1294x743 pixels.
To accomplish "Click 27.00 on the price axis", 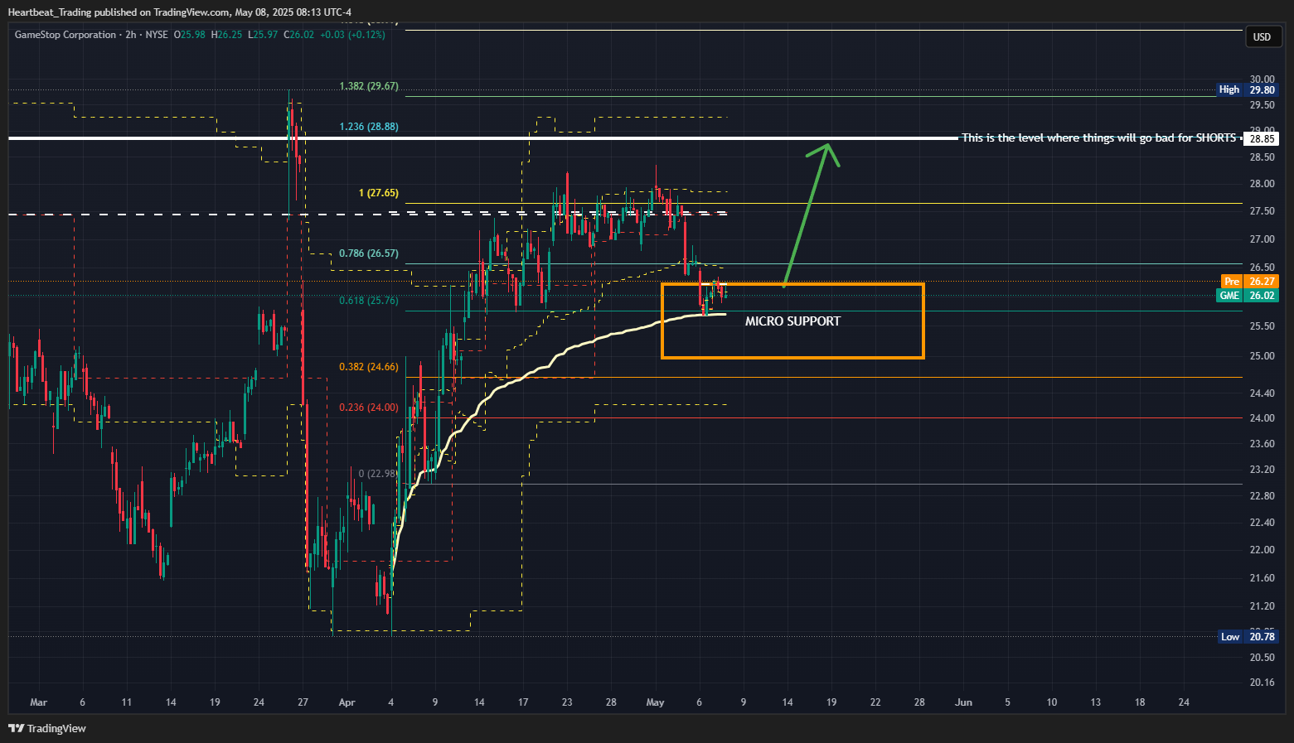I will pos(1262,239).
